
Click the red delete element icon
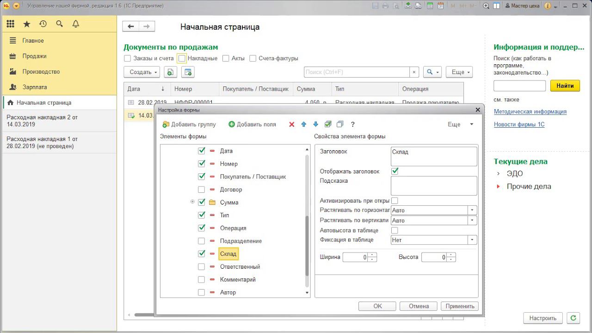coord(291,124)
